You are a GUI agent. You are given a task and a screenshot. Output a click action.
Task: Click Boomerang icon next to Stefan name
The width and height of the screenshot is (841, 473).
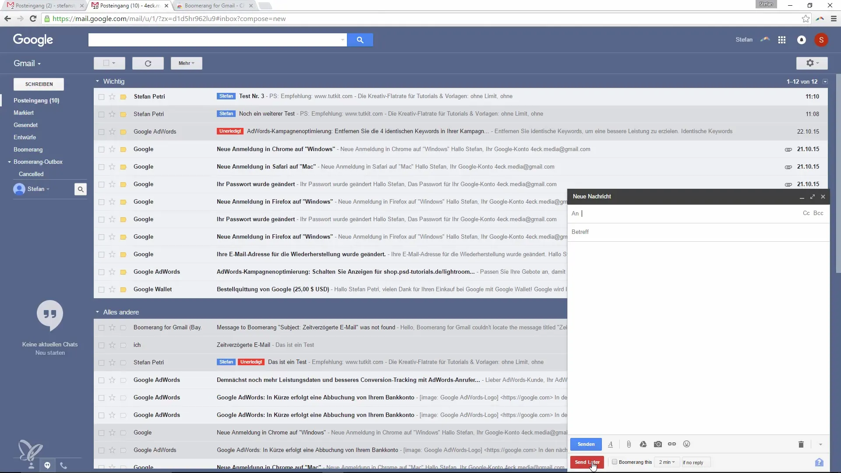[x=765, y=39]
